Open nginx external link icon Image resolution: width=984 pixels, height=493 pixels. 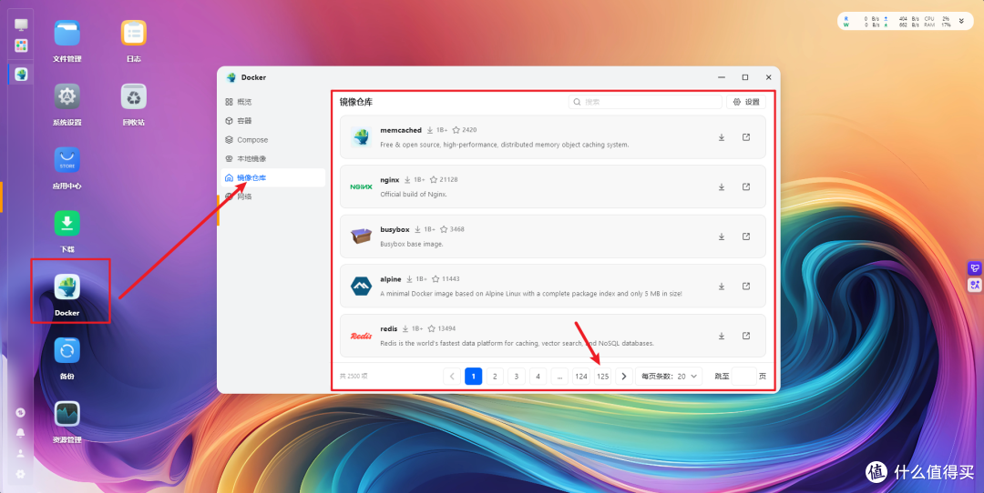[x=746, y=186]
